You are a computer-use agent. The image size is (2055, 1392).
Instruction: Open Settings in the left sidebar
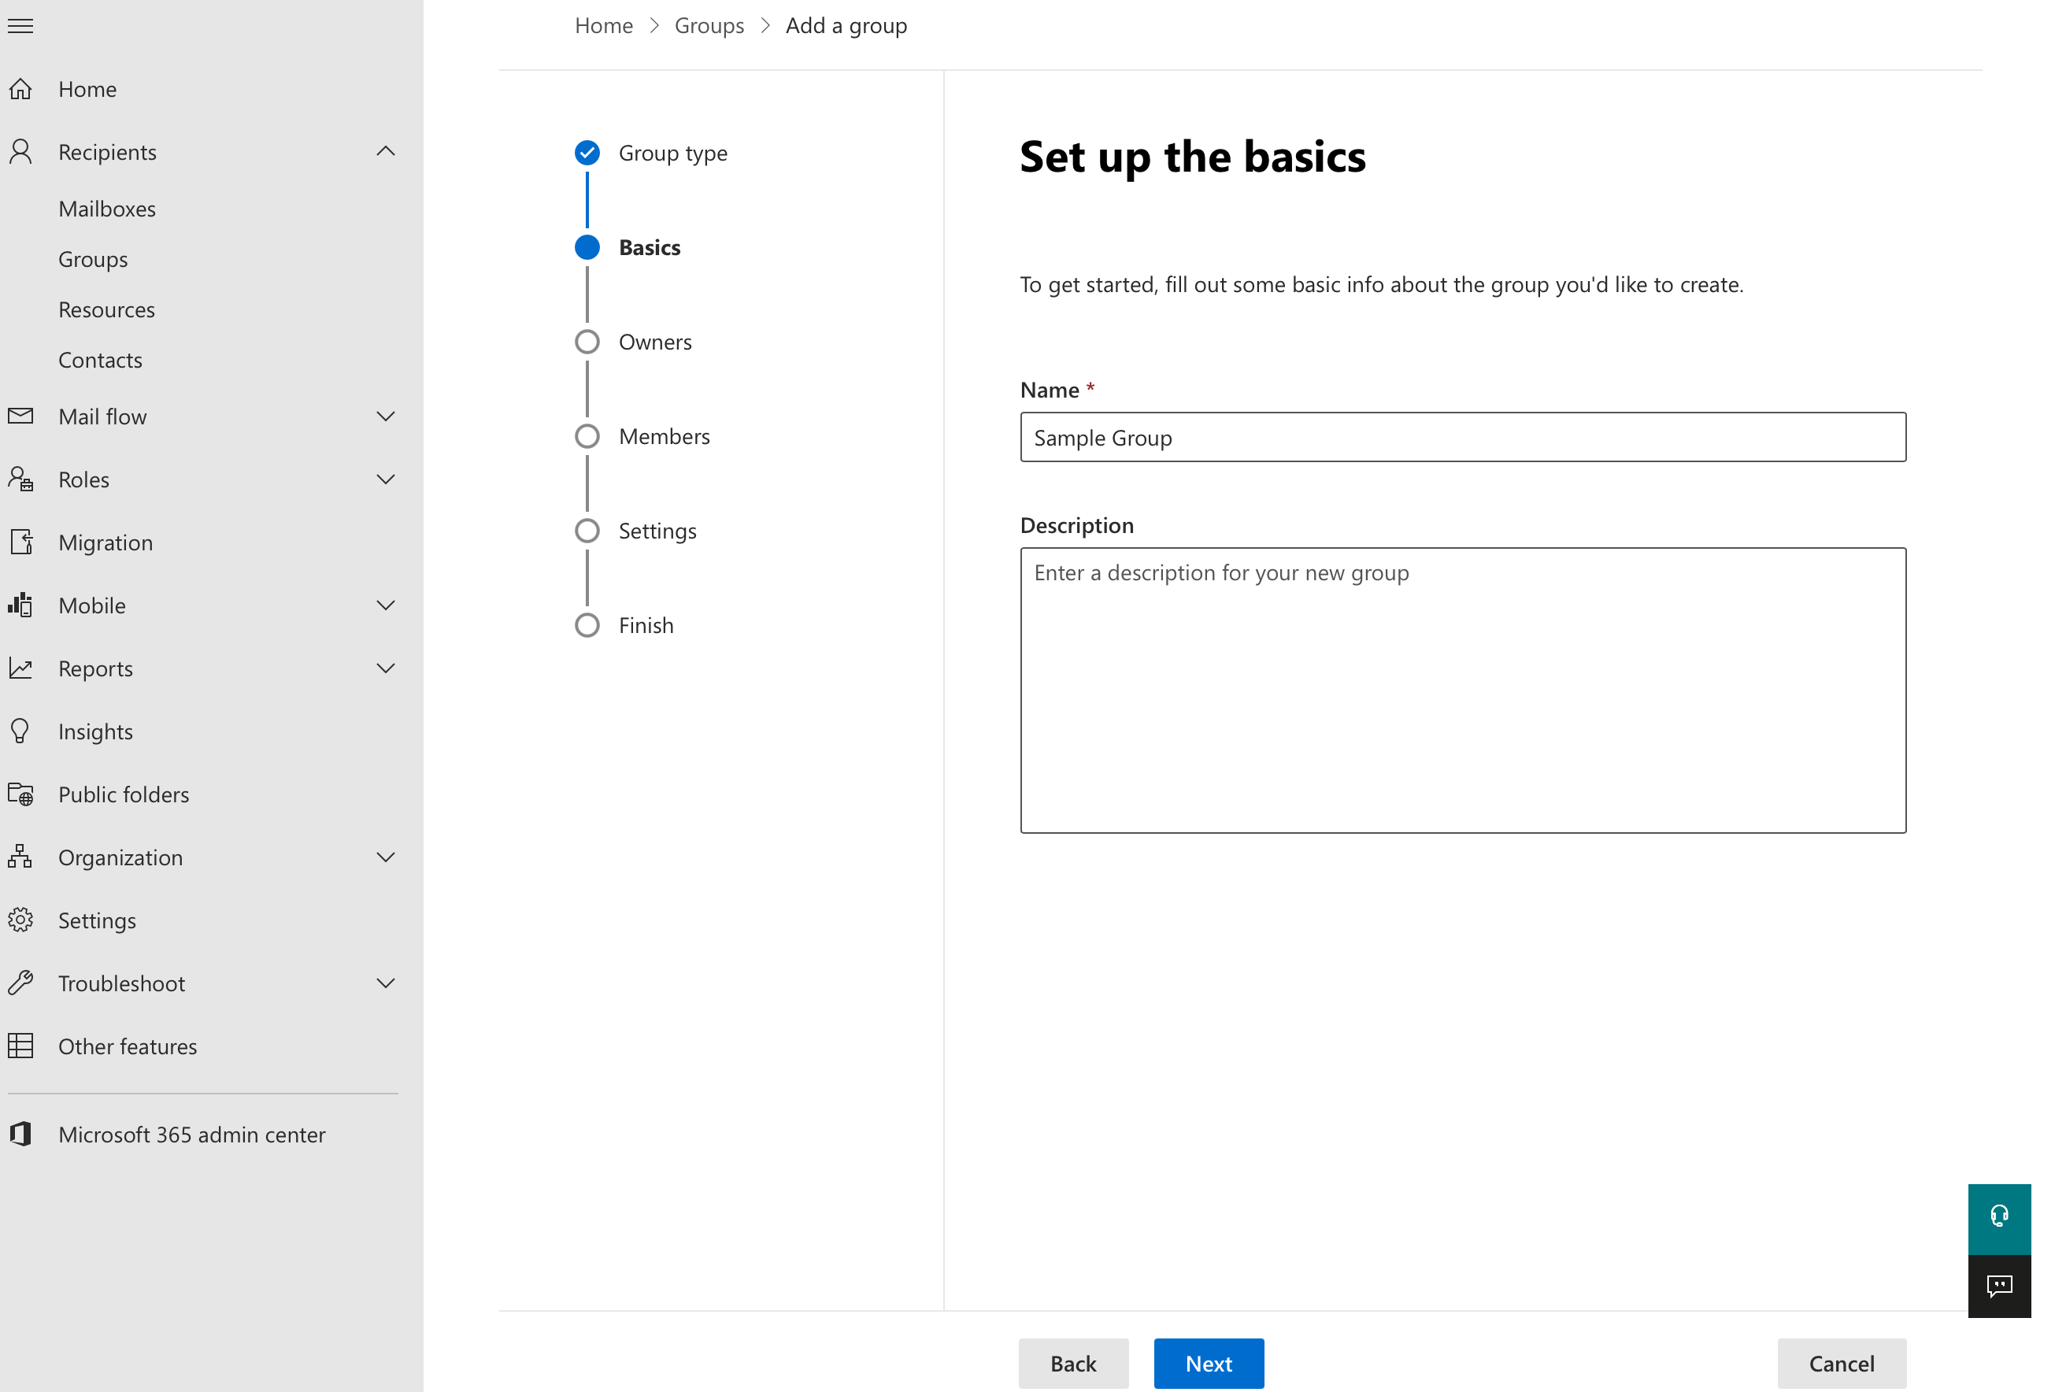click(x=98, y=920)
